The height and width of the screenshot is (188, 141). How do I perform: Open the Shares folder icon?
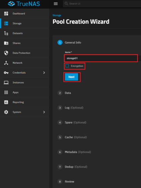6,43
